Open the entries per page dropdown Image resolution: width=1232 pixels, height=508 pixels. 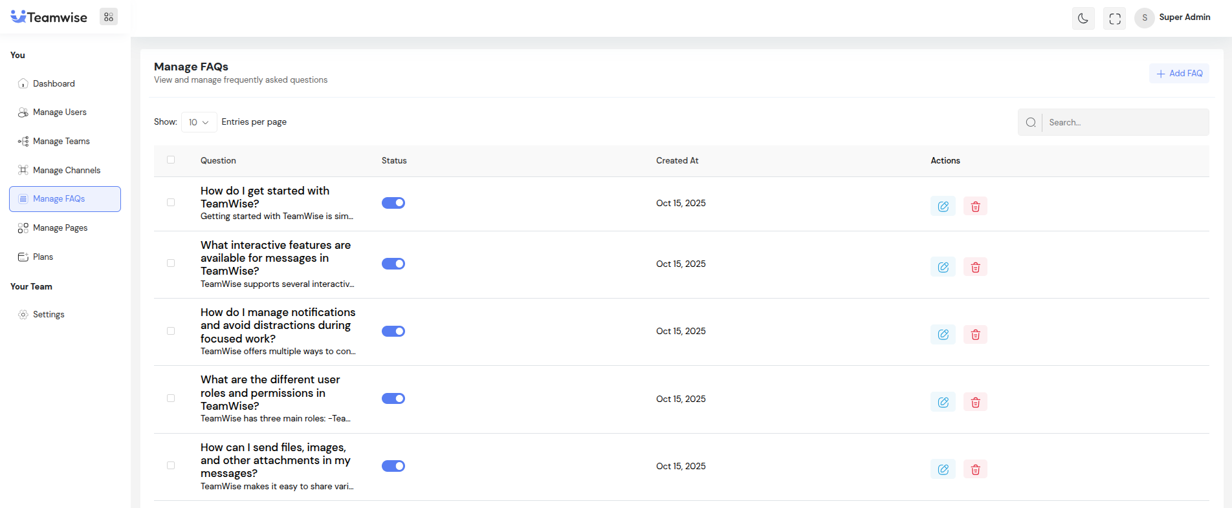tap(199, 122)
